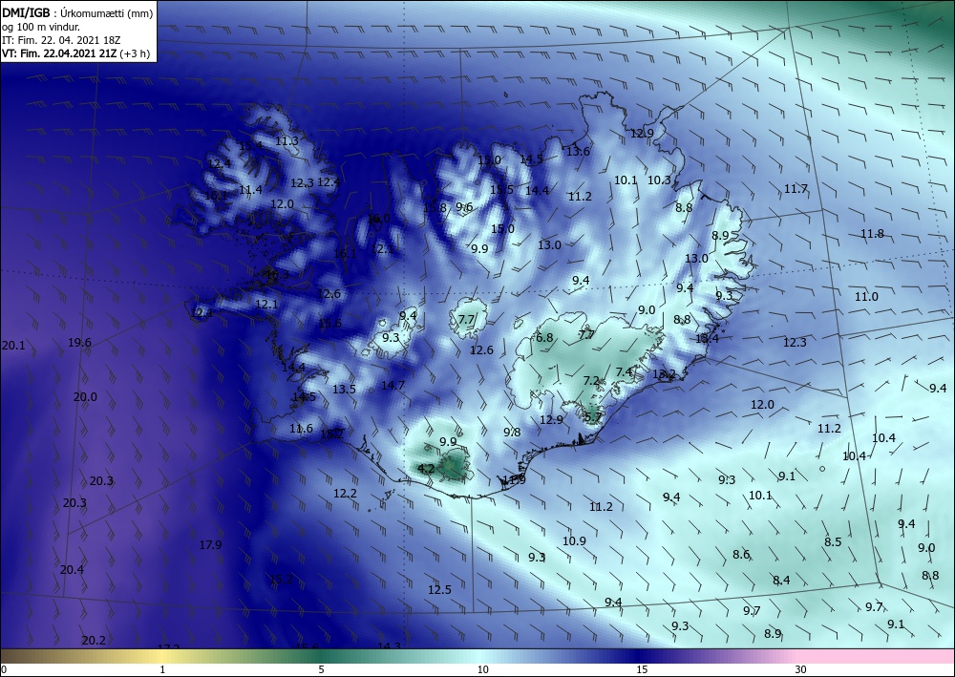Screen dimensions: 955x677
Task: Click the legend tick label "15"
Action: coord(642,669)
